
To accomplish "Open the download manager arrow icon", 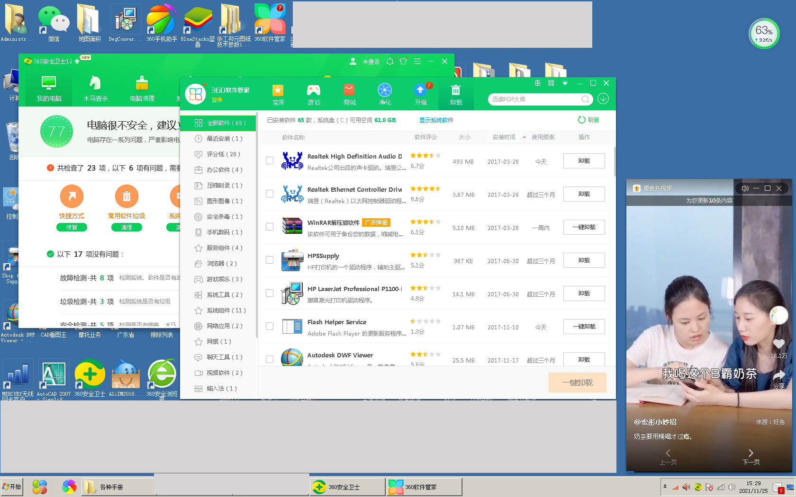I will tap(603, 98).
